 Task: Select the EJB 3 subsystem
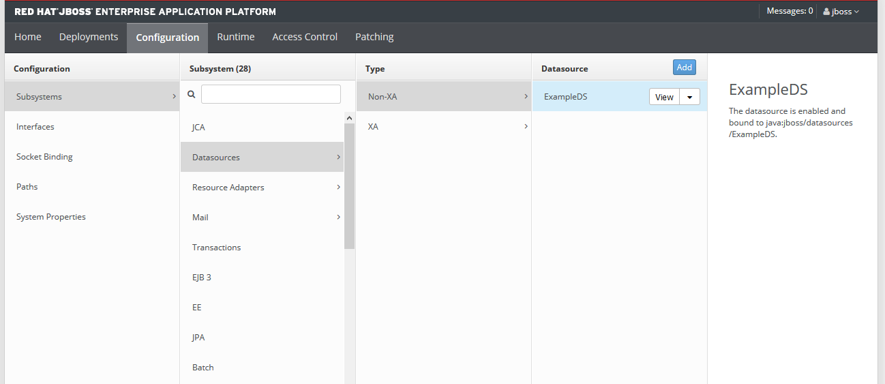pos(262,278)
